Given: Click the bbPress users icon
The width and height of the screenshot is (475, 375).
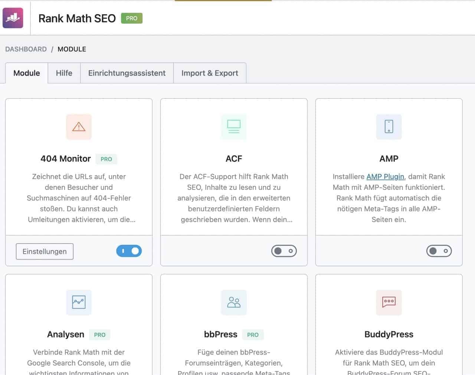Looking at the screenshot, I should (234, 302).
